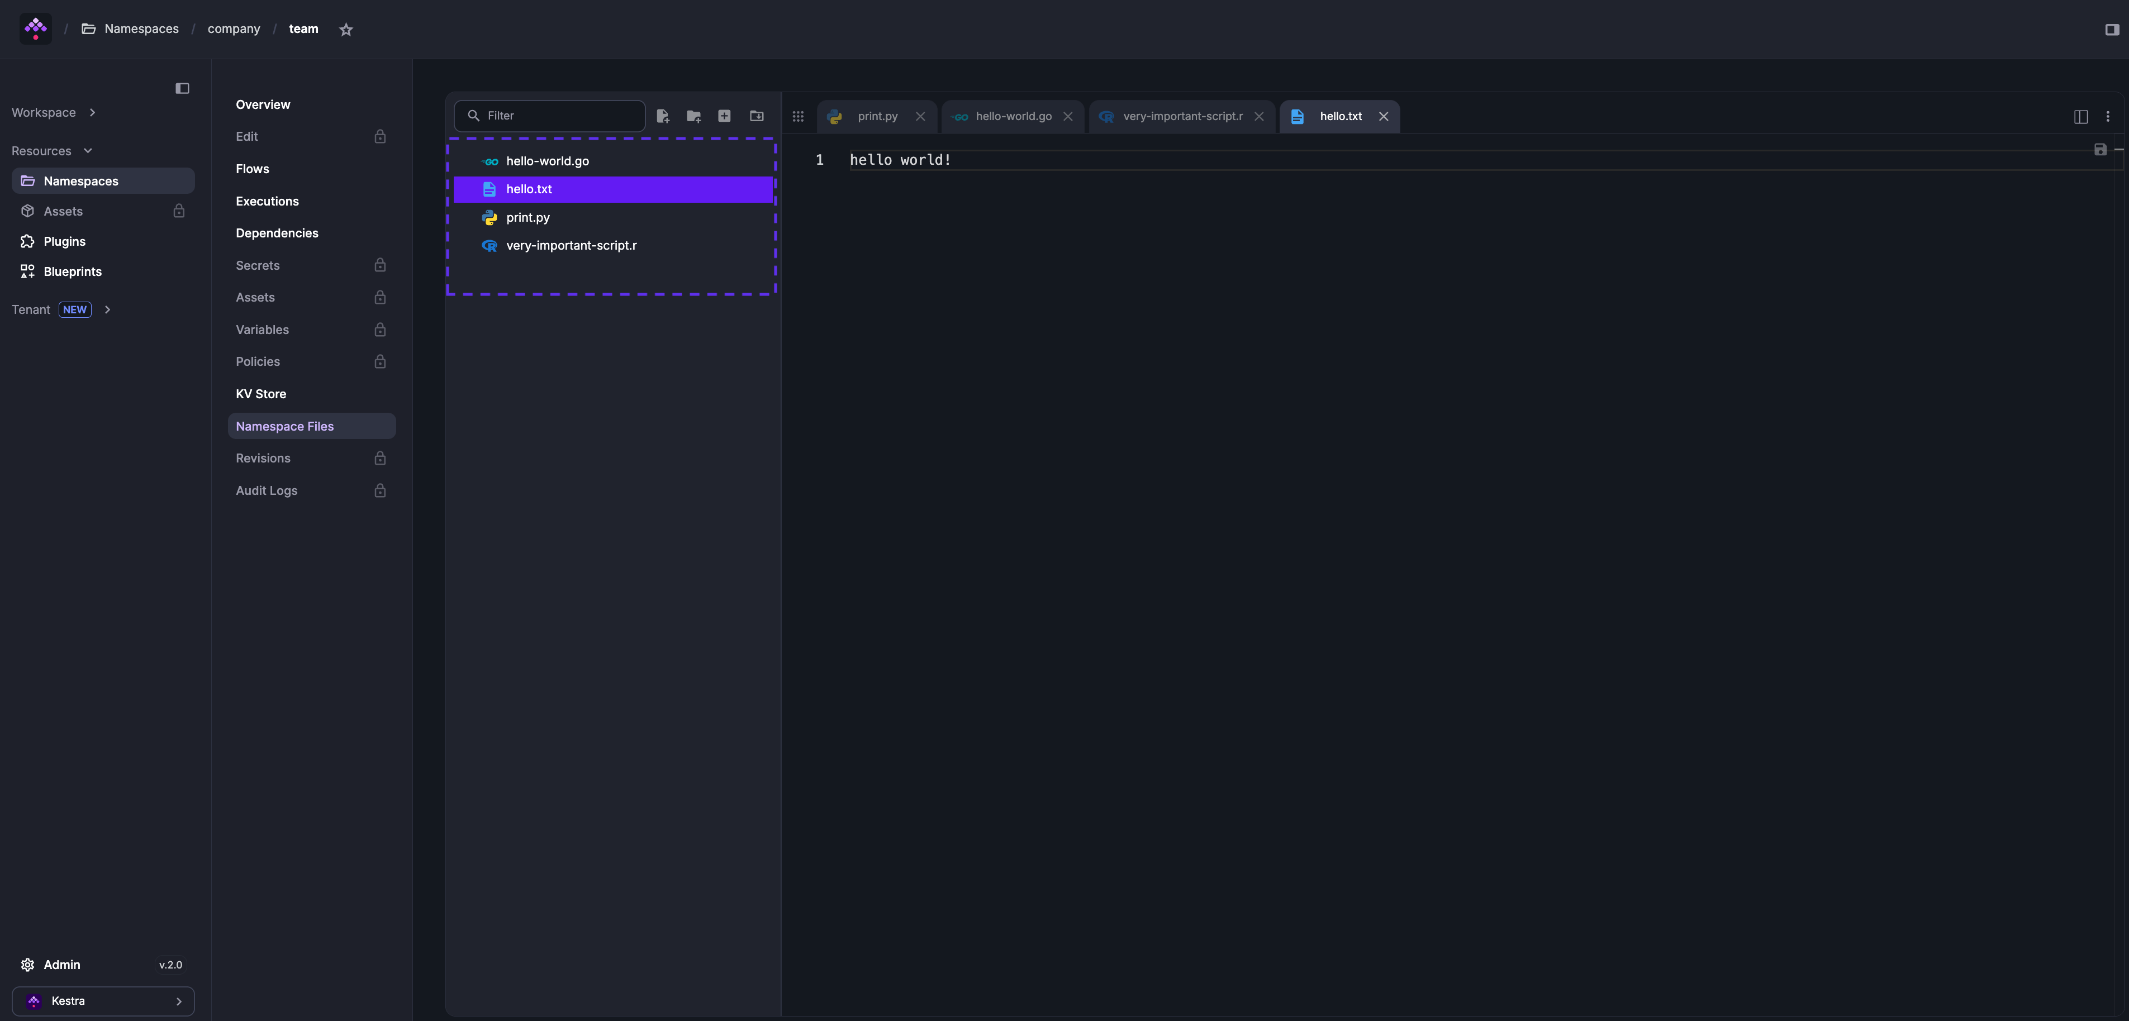This screenshot has height=1021, width=2129.
Task: Split the editor with the panel layout icon
Action: pyautogui.click(x=2081, y=117)
